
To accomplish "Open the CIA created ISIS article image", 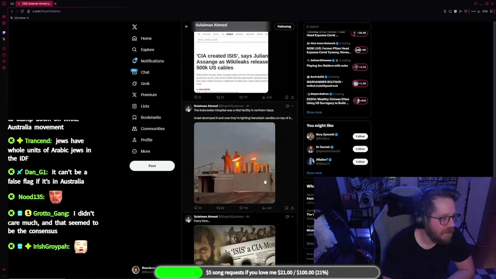I will (231, 62).
